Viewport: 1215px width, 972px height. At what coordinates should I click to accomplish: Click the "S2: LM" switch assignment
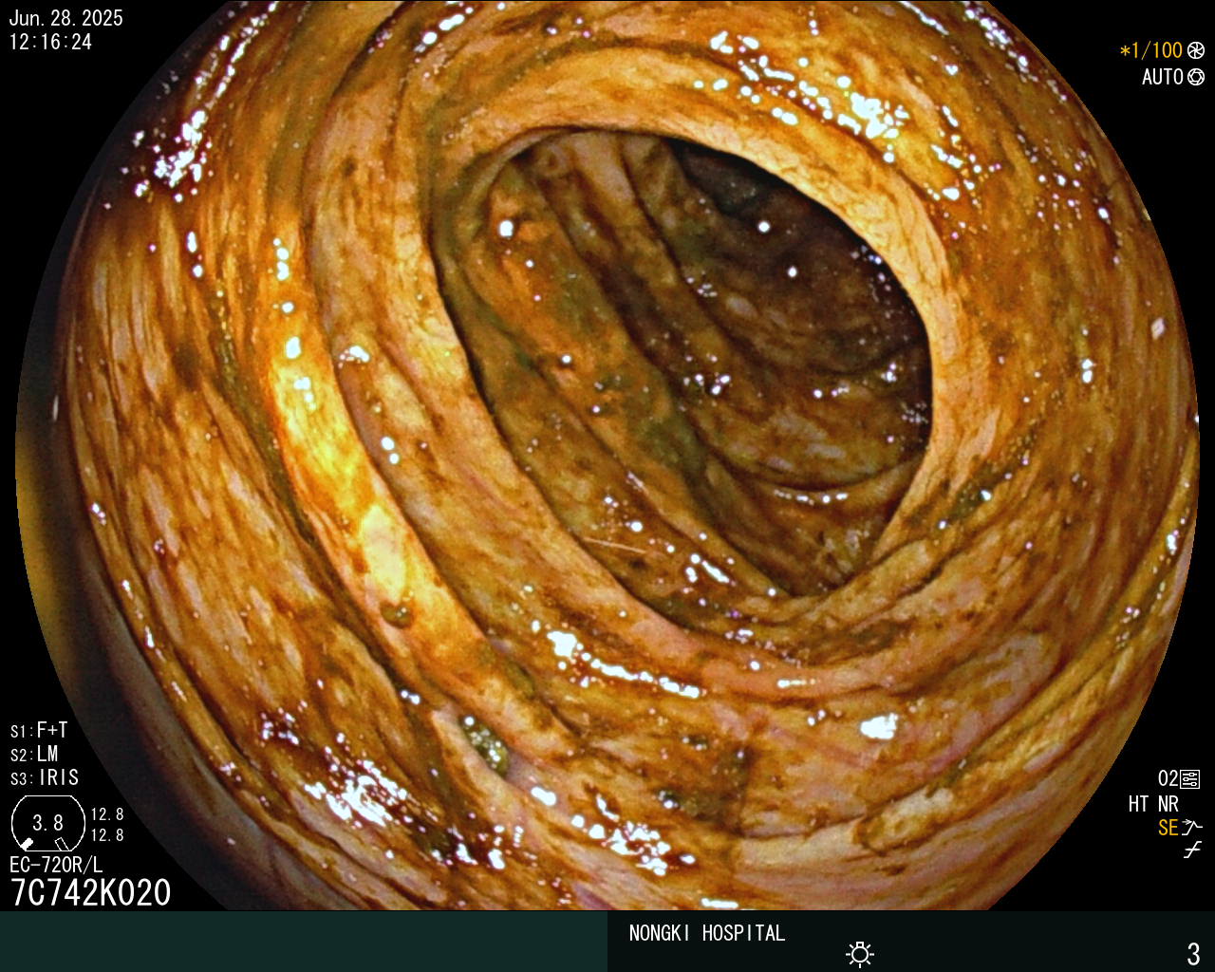tap(34, 755)
